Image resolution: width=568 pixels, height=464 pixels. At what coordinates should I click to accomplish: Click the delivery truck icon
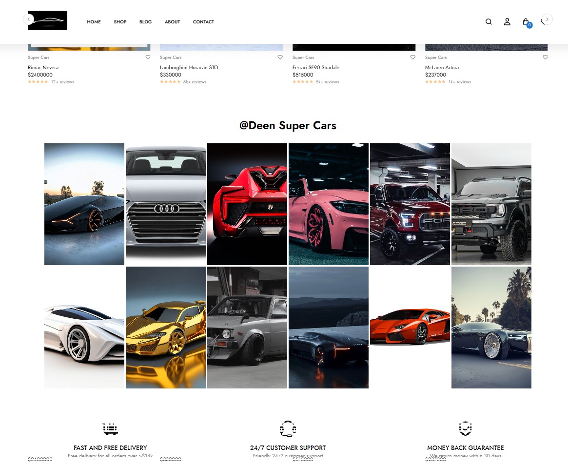[x=110, y=429]
